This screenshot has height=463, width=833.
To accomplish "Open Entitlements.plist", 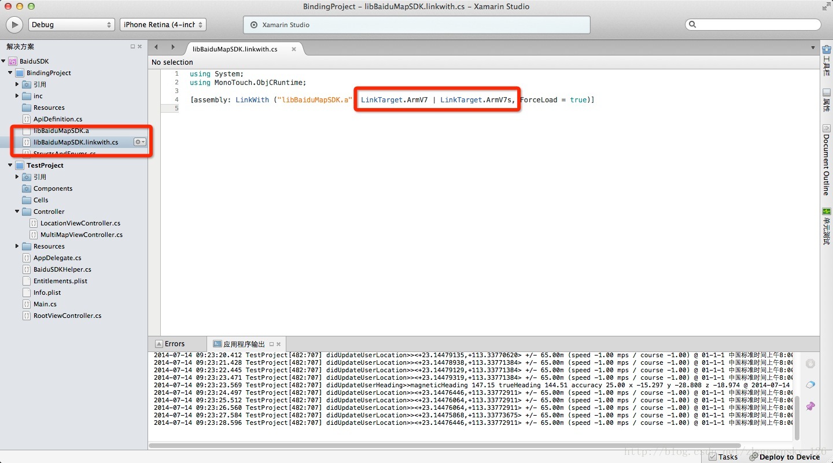I will tap(61, 281).
